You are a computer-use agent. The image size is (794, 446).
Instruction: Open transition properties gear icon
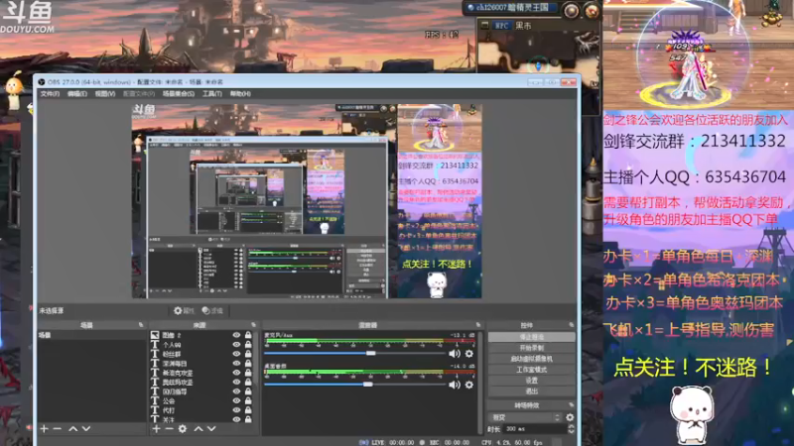pos(570,417)
